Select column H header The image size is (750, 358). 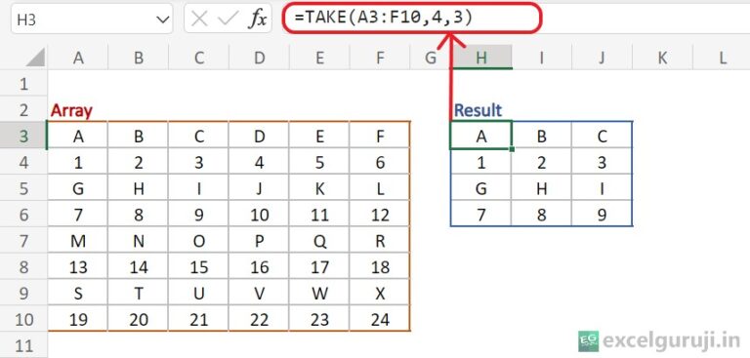481,58
